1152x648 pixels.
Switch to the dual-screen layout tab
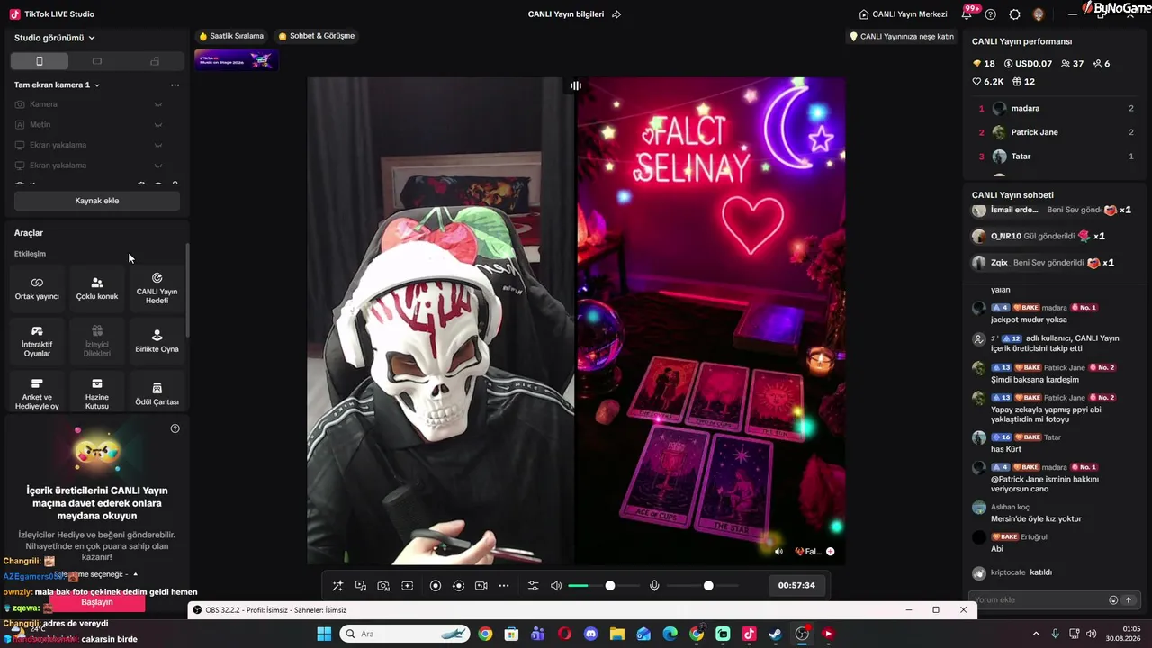(155, 61)
